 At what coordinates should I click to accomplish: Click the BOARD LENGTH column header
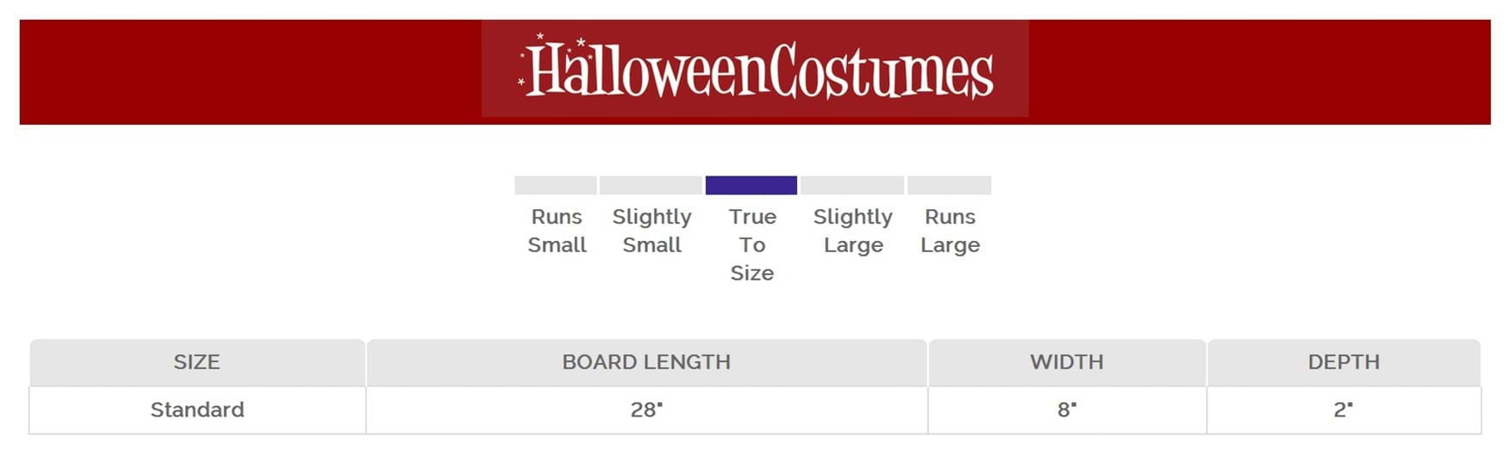[x=646, y=362]
